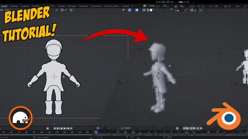Add a new workspace with plus button
The image size is (248, 139).
click(x=132, y=6)
